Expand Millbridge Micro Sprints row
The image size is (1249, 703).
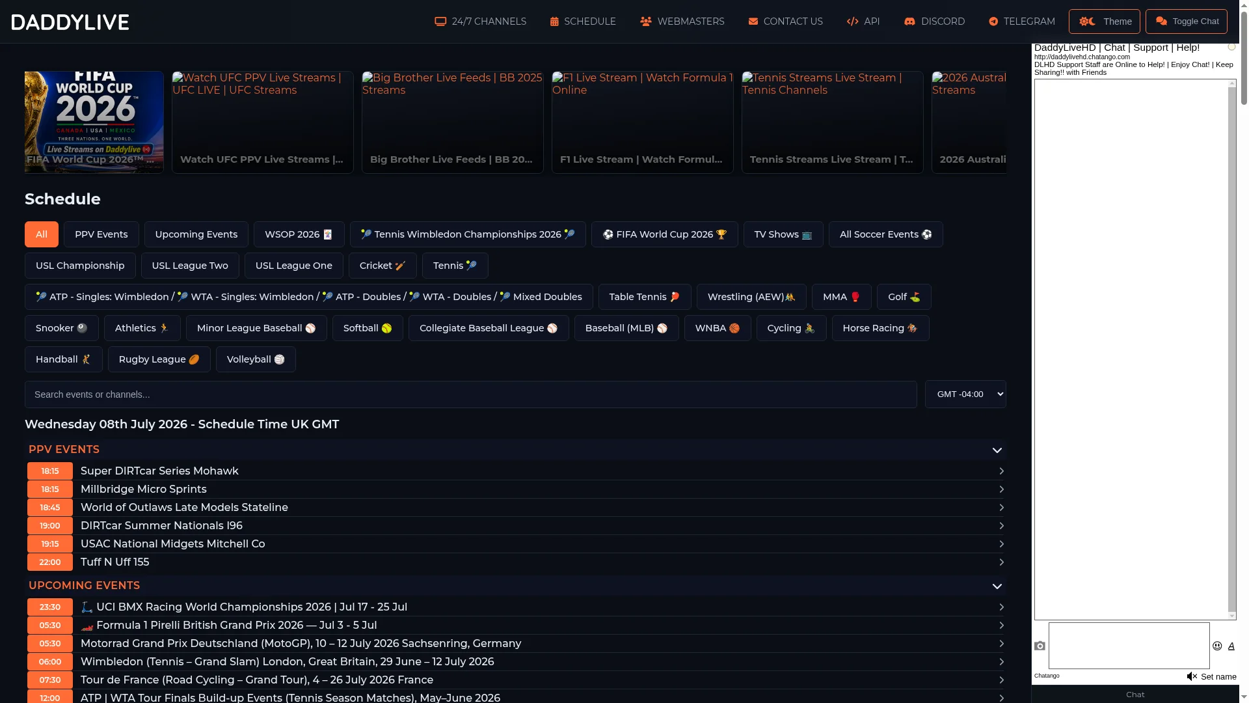point(515,489)
